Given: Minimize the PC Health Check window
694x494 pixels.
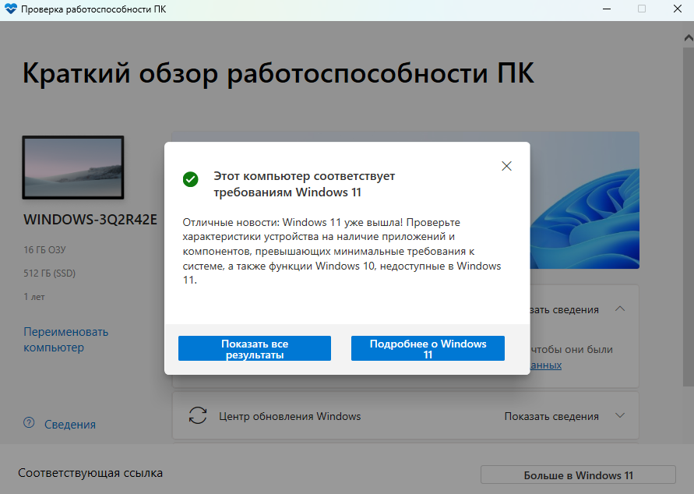Looking at the screenshot, I should pyautogui.click(x=607, y=9).
